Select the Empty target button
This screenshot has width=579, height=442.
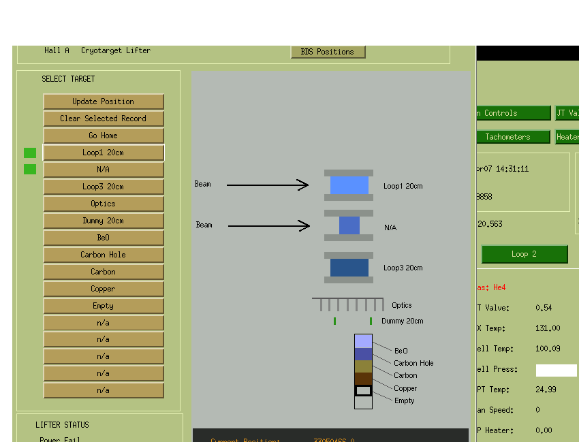(104, 306)
